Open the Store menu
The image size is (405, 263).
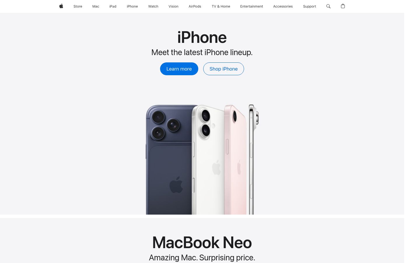coord(78,6)
